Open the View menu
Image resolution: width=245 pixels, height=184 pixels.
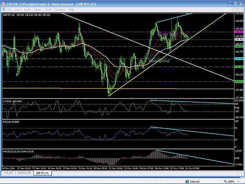click(18, 9)
